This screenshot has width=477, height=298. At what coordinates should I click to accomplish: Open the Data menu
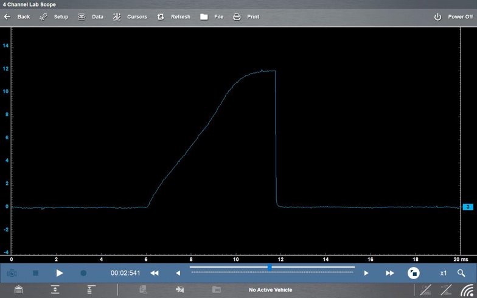(90, 16)
